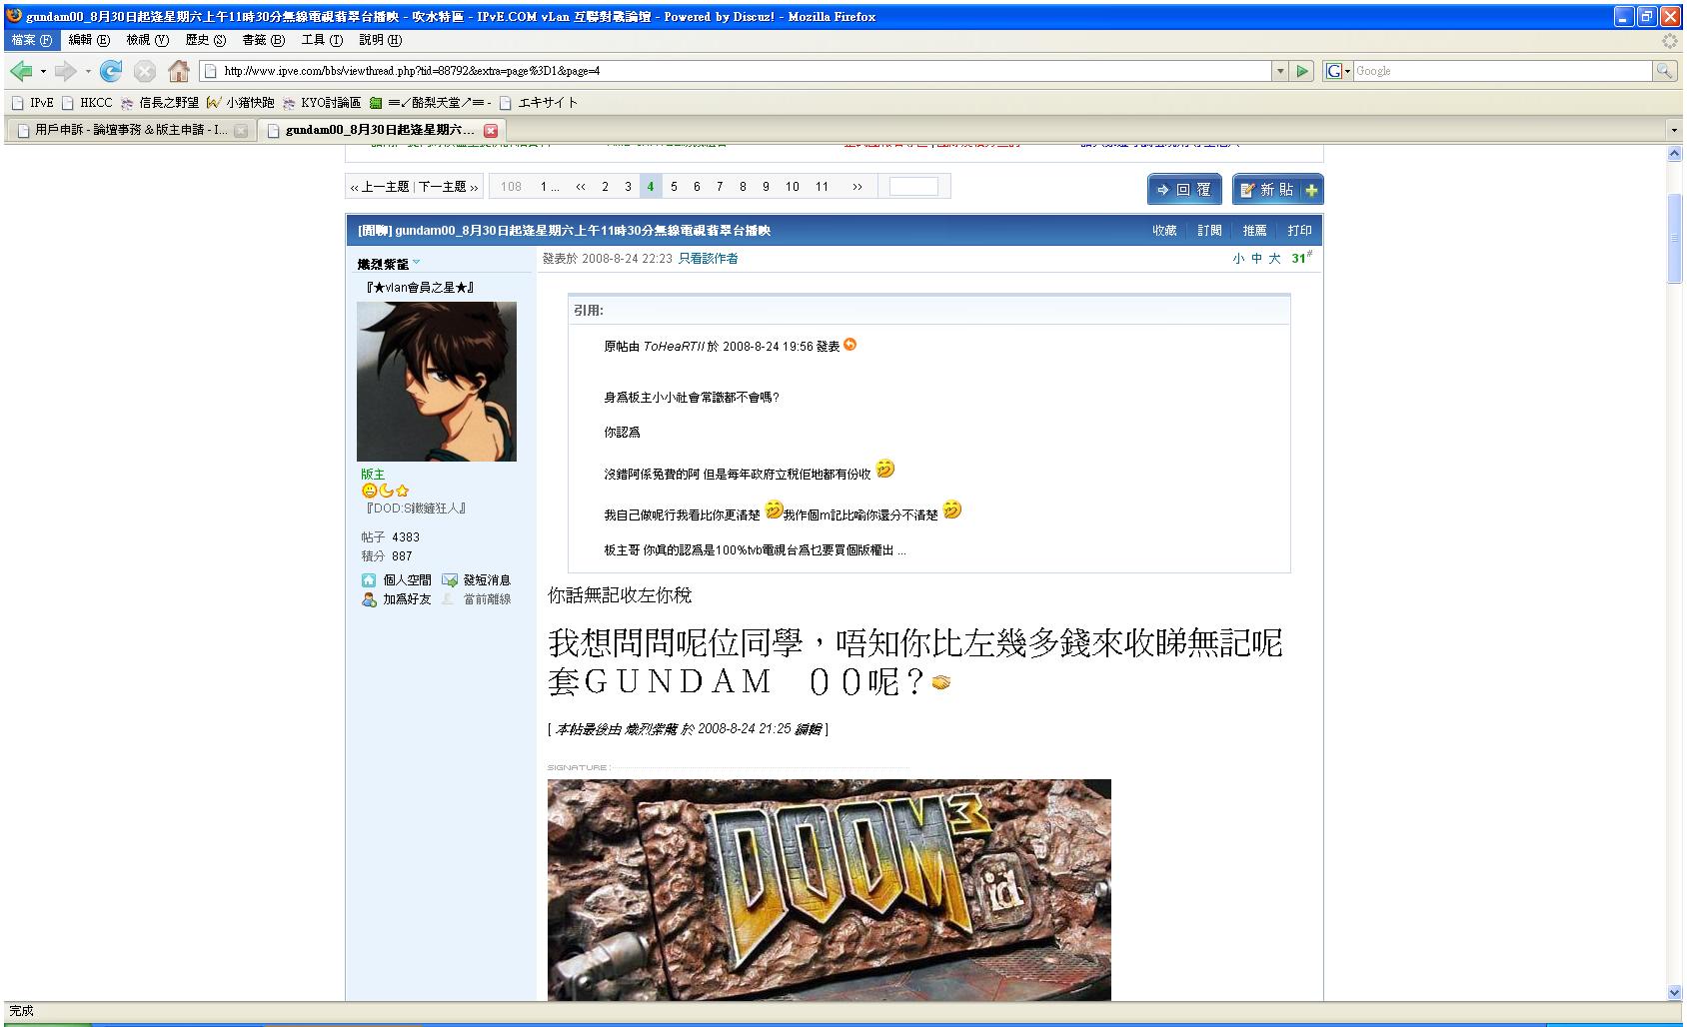Click the vertical scrollbar down arrow
This screenshot has width=1687, height=1027.
[1675, 992]
